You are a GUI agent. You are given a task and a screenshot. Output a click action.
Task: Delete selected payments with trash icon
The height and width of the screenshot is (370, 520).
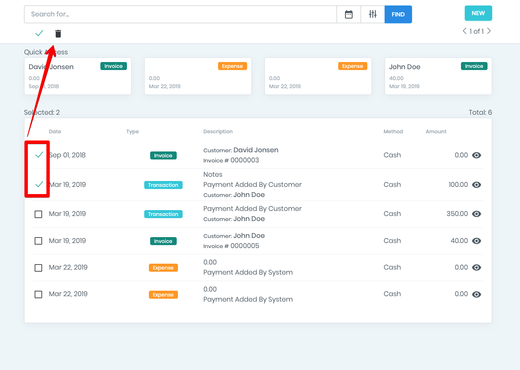pos(58,34)
